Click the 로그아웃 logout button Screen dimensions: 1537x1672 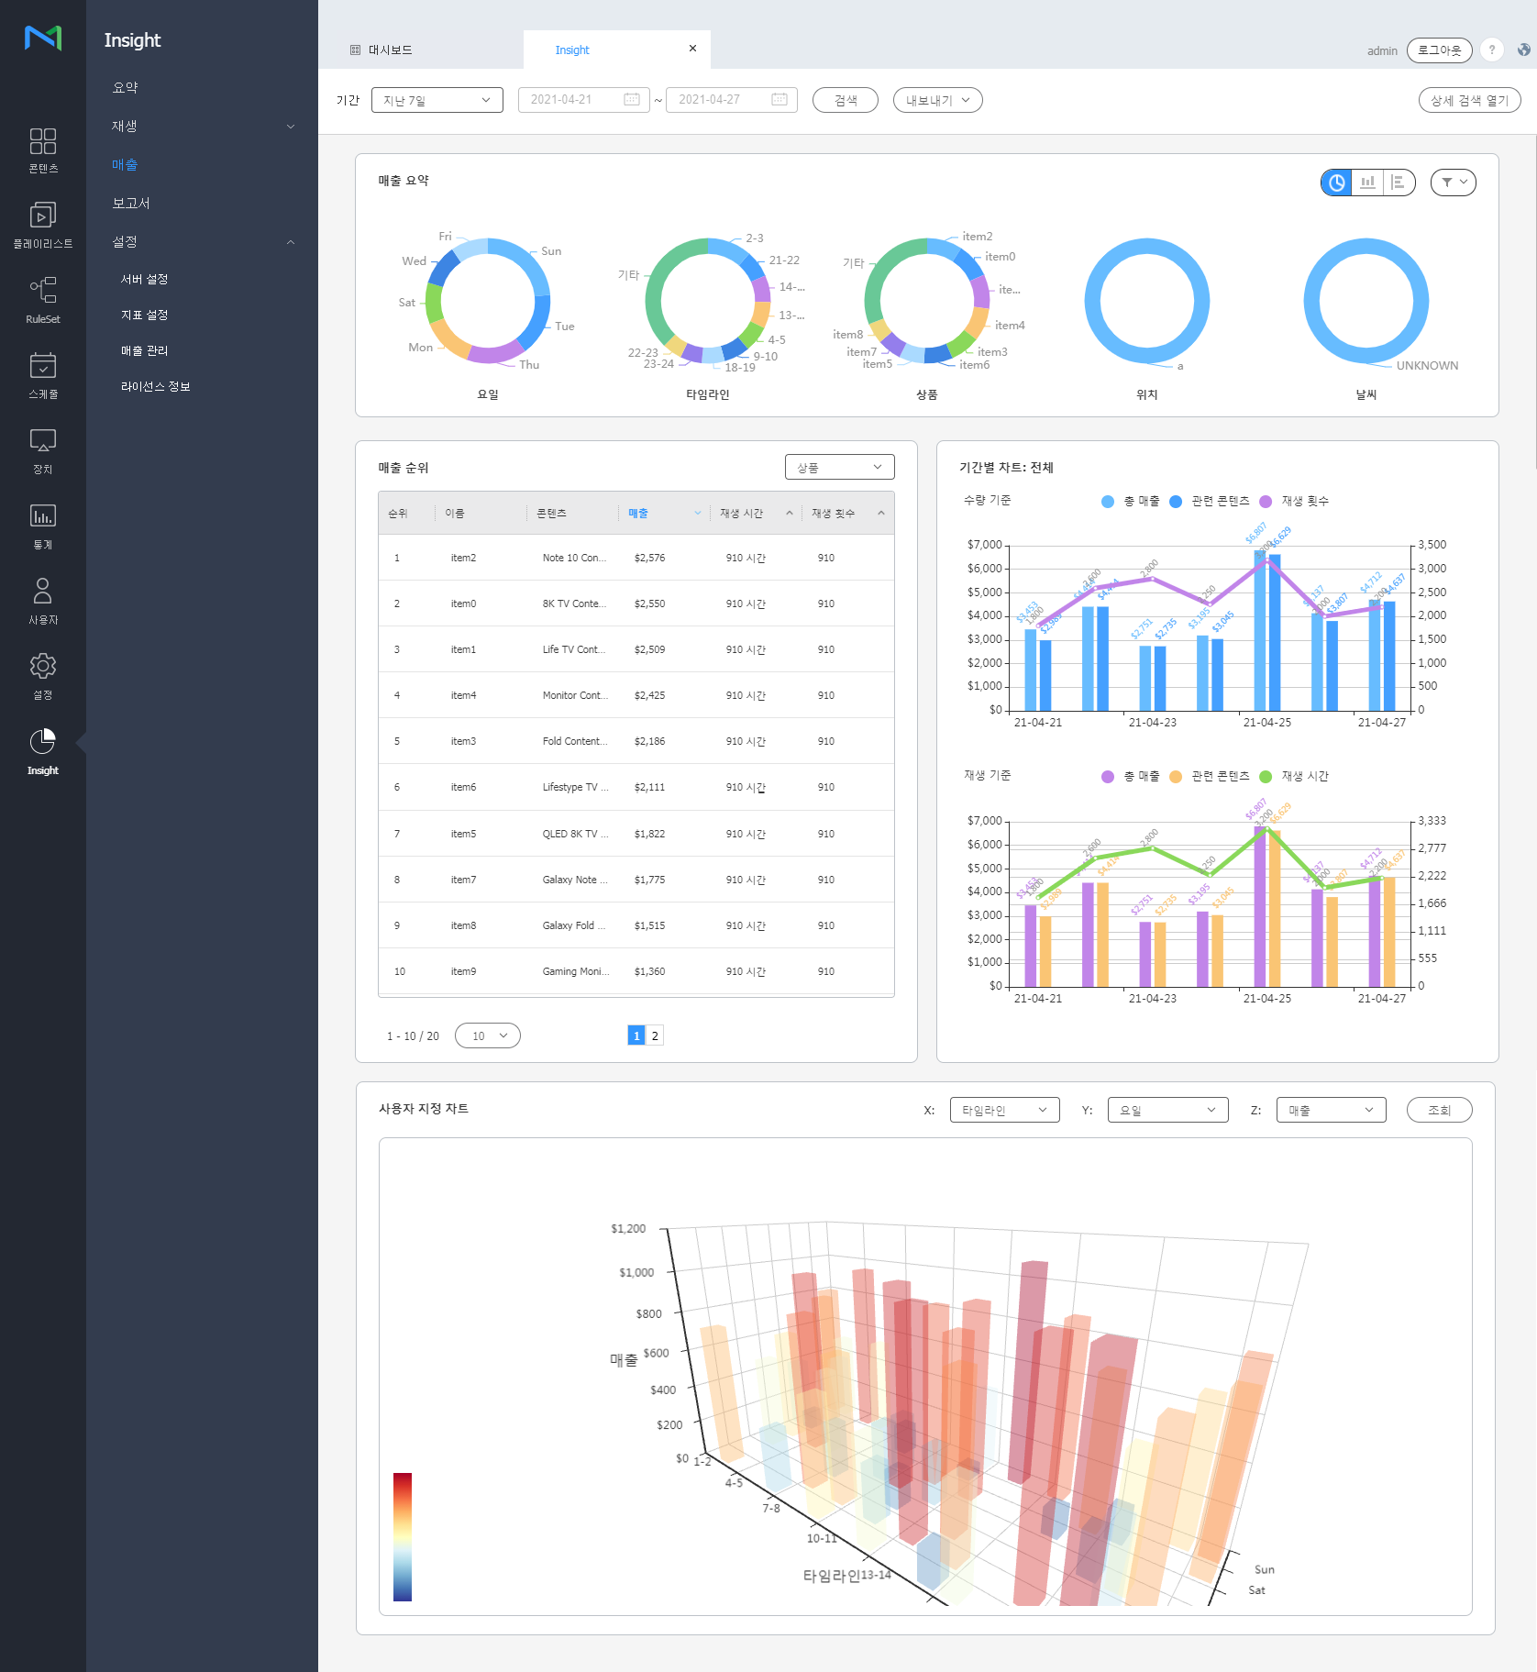[x=1439, y=50]
